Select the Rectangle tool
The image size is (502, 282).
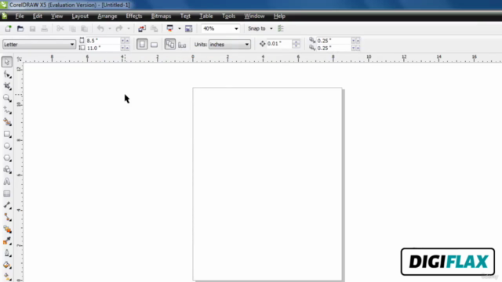pyautogui.click(x=7, y=134)
